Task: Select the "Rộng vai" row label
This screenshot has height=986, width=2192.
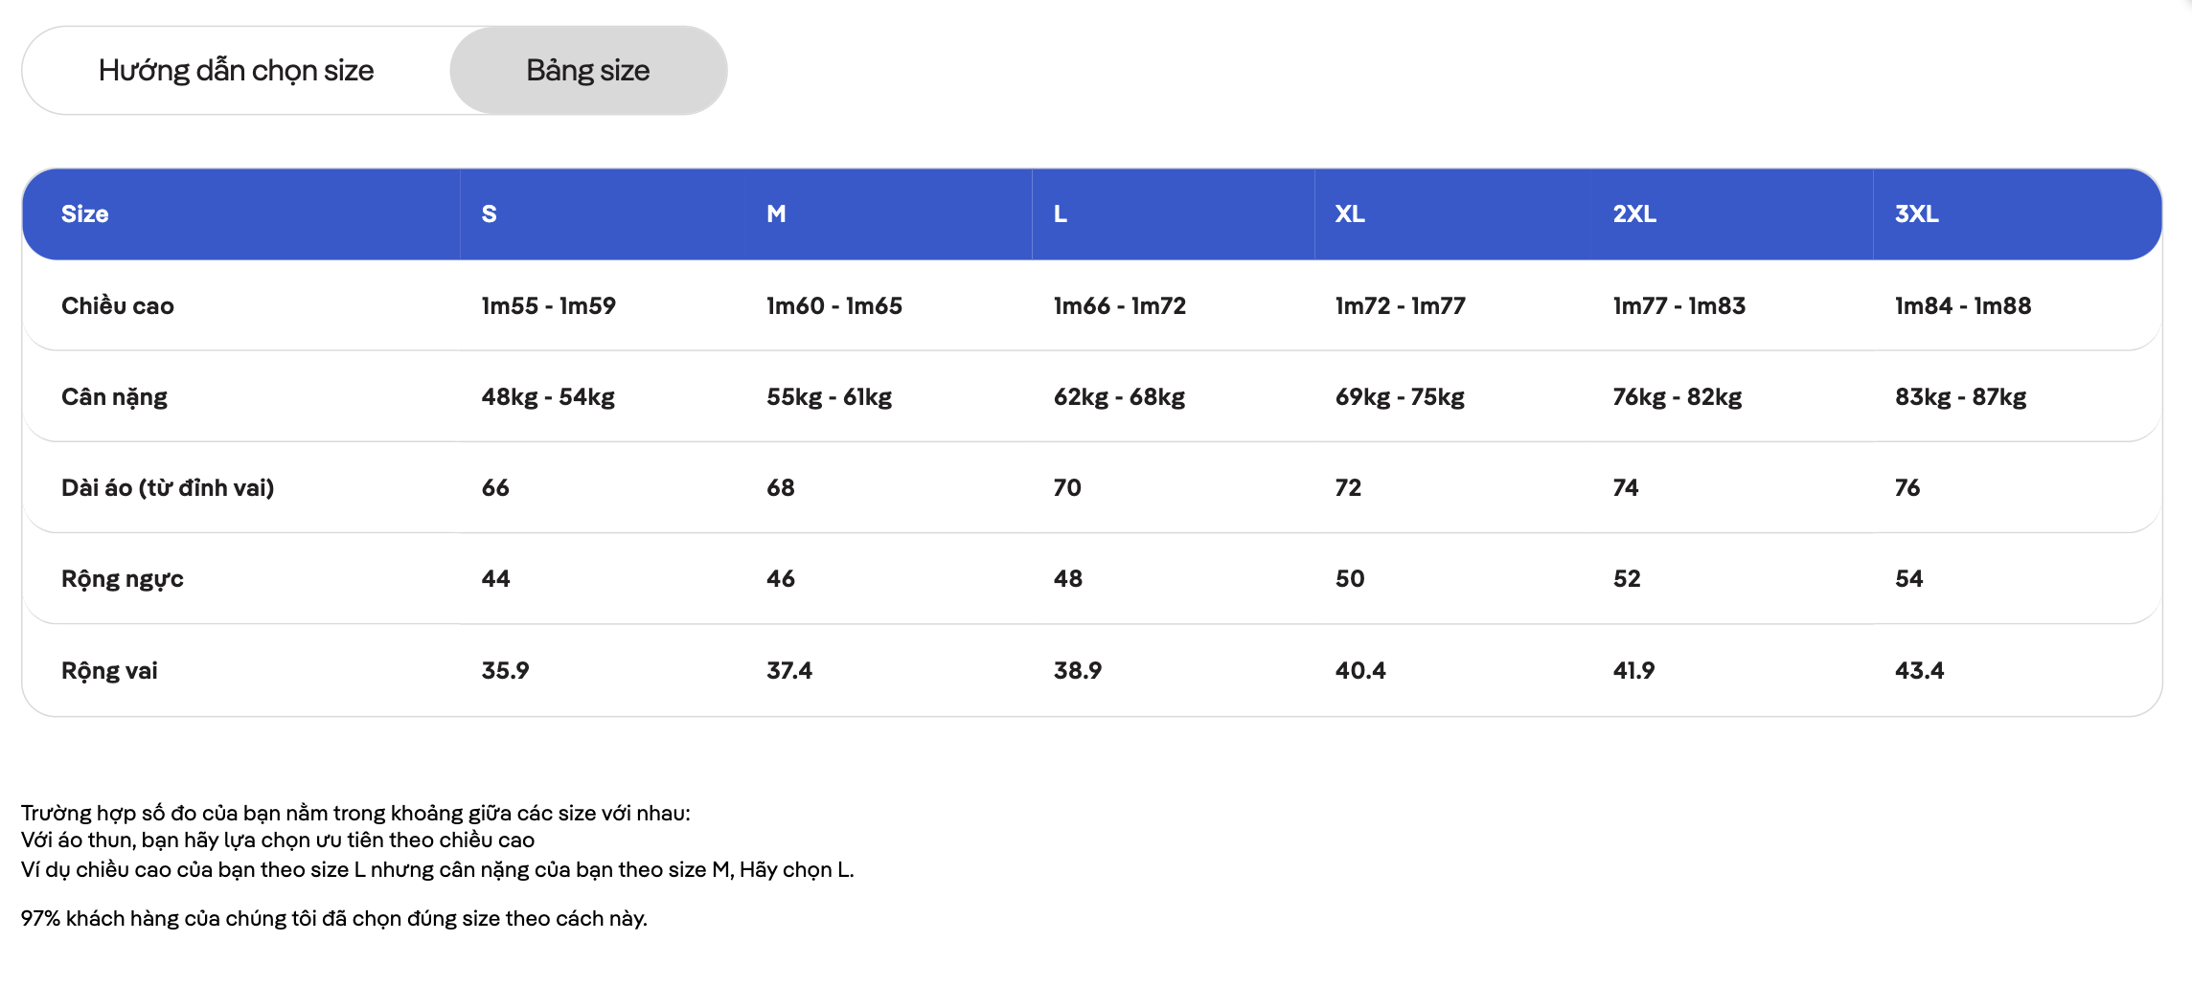Action: pos(109,671)
